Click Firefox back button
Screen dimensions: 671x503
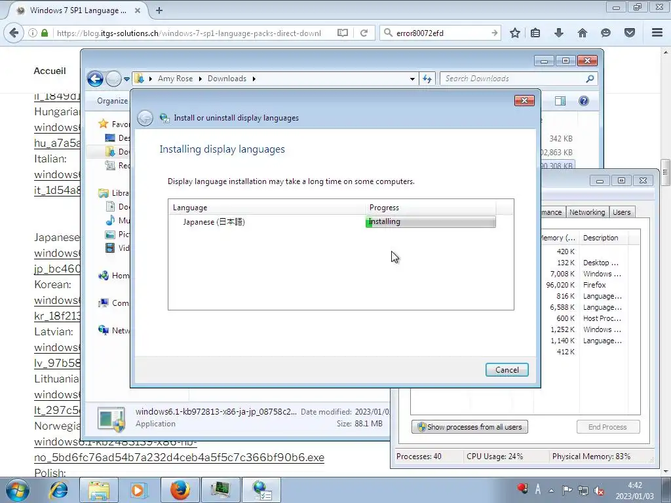click(14, 33)
